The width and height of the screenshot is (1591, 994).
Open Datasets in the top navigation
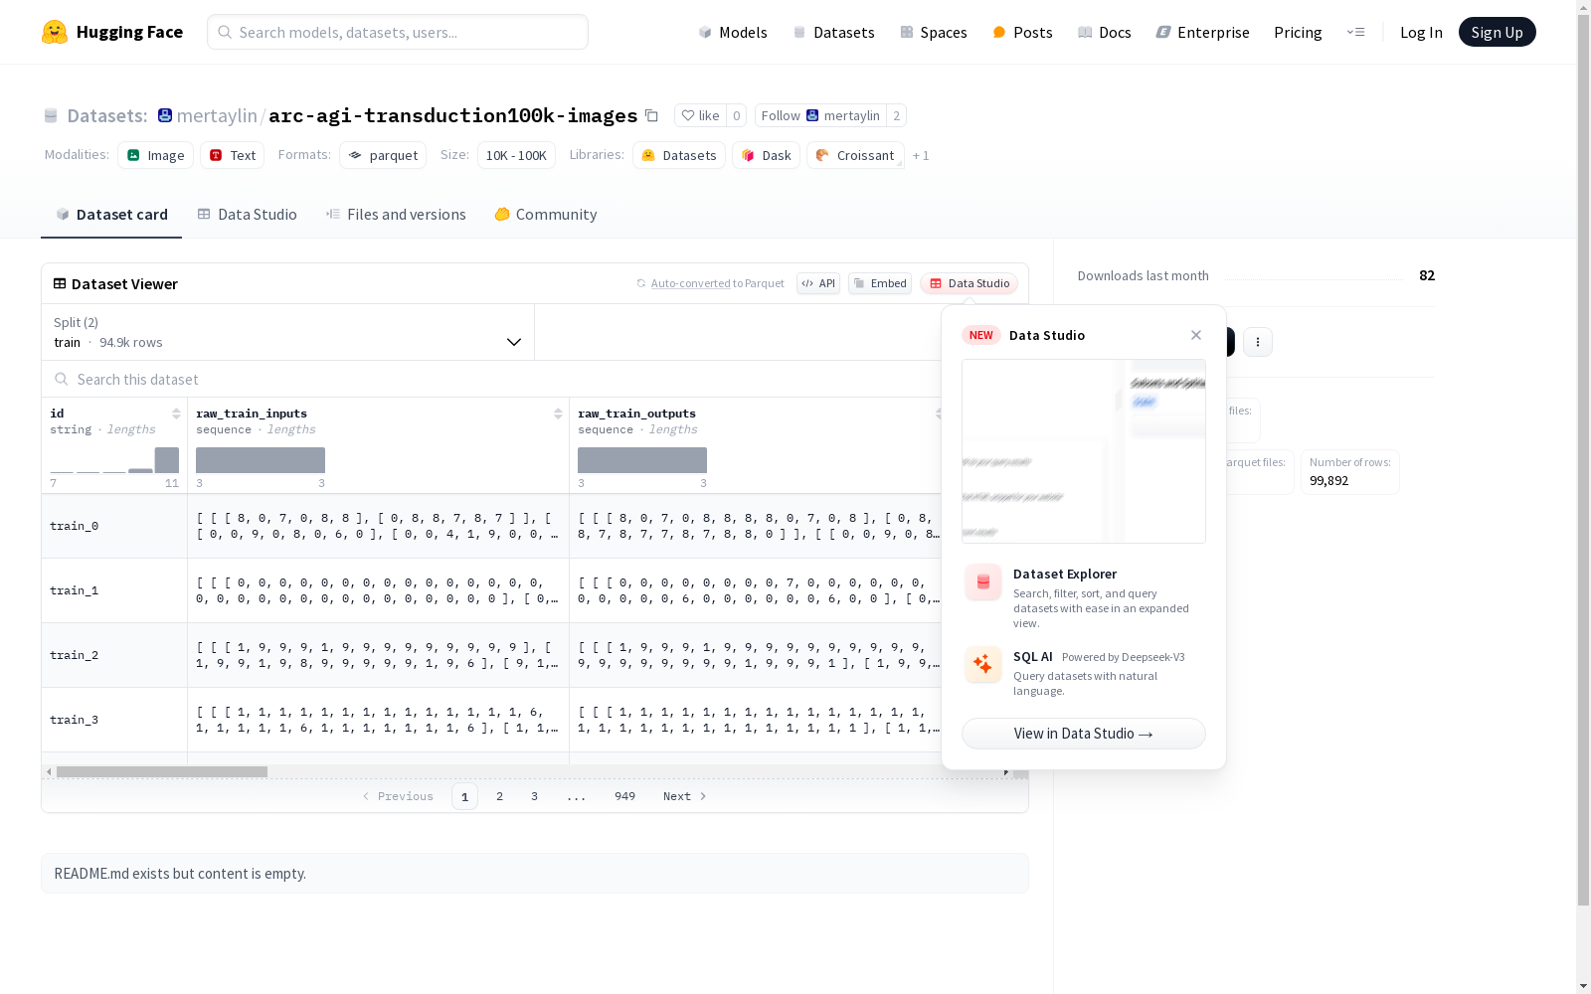point(833,32)
